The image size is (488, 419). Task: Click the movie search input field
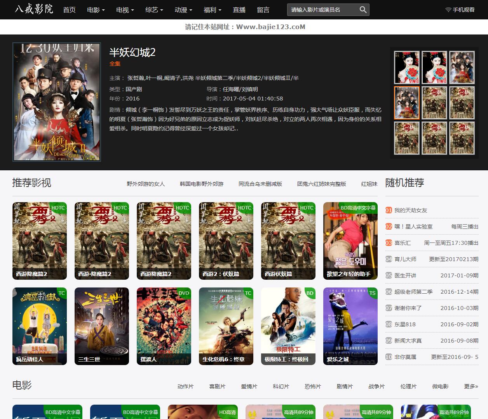(322, 10)
